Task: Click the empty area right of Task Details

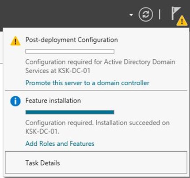Action: (x=124, y=163)
